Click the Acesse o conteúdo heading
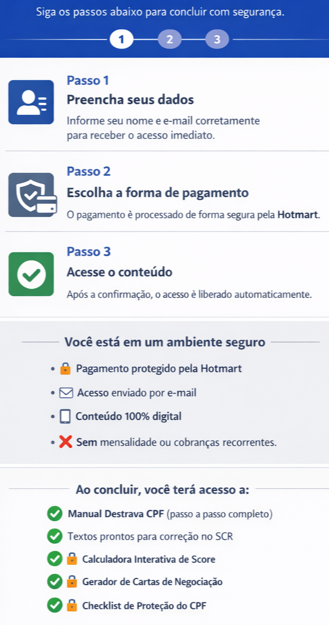 pyautogui.click(x=119, y=272)
